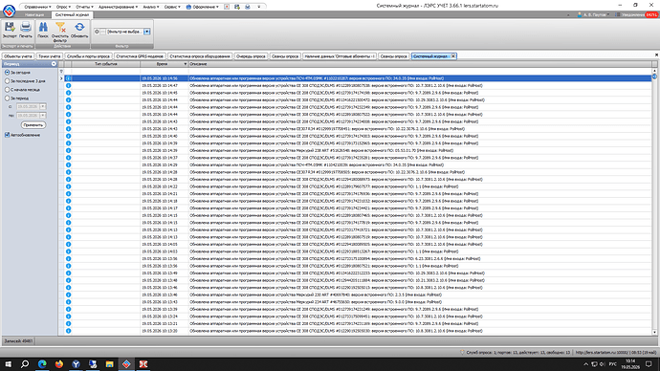Image resolution: width=660 pixels, height=371 pixels.
Task: Open Windows notification center icon
Action: [x=649, y=364]
